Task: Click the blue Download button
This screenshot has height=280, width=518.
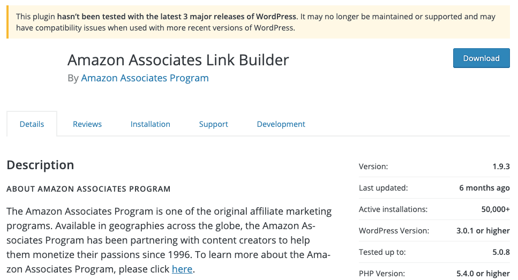Action: coord(482,58)
